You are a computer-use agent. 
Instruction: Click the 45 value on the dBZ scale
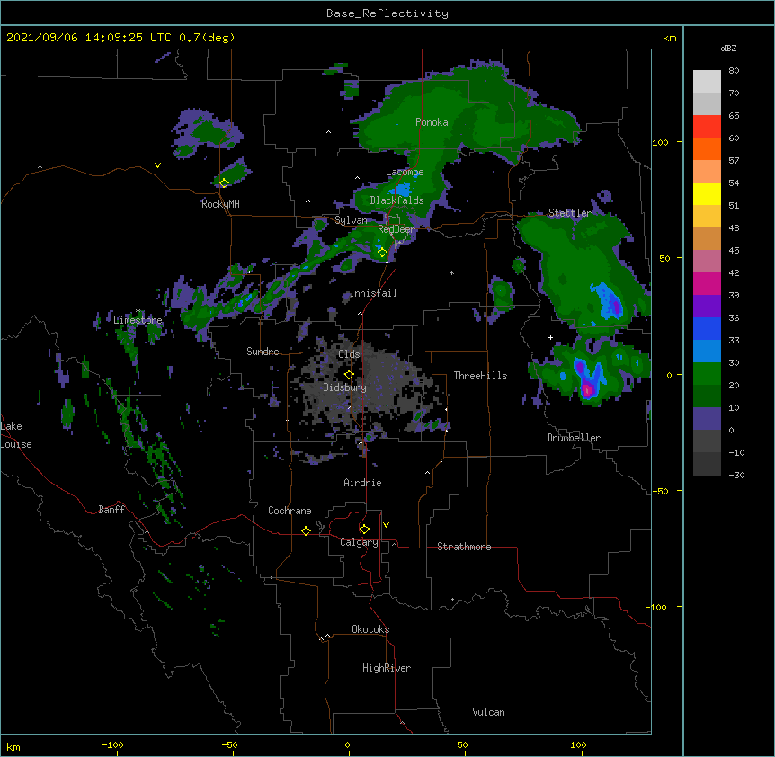734,251
